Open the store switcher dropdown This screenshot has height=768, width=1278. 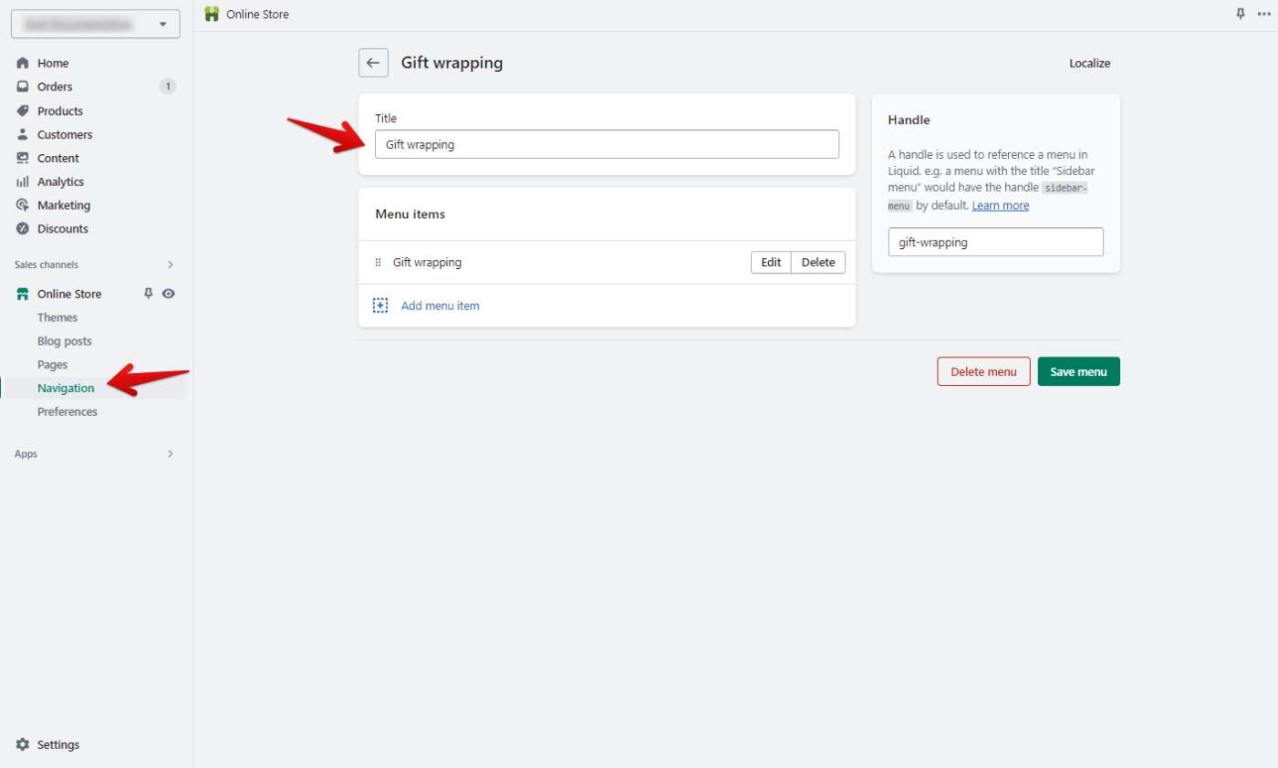point(95,24)
